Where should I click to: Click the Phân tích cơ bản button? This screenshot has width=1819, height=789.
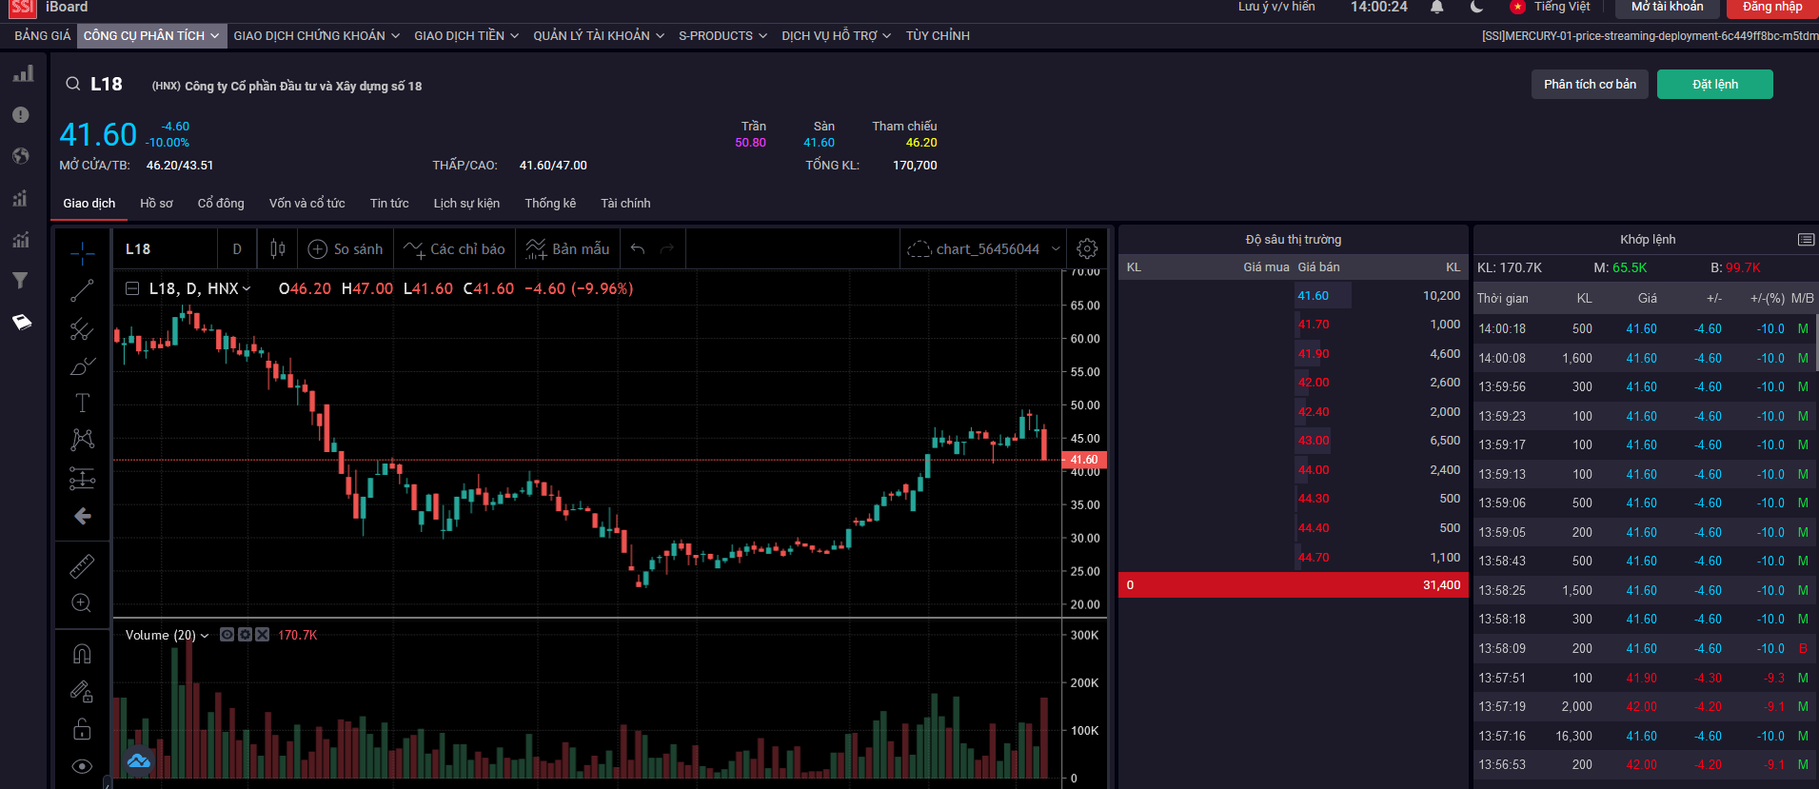[x=1590, y=85]
